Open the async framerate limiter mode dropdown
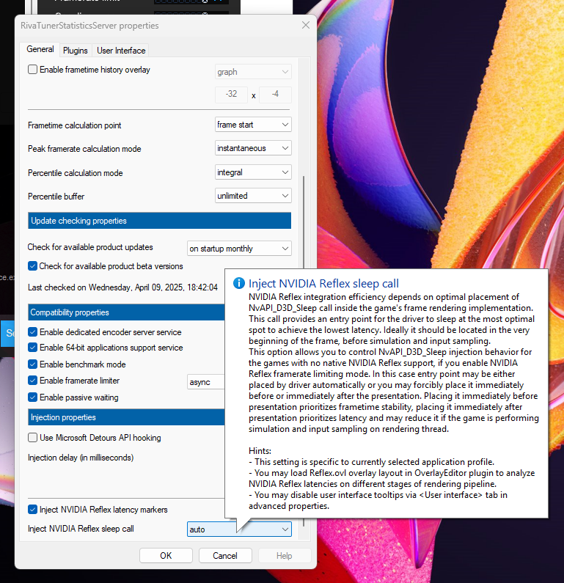 [206, 382]
